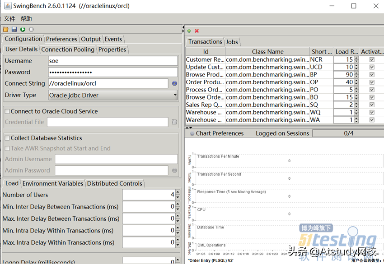Focus the Password input field

pos(113,72)
